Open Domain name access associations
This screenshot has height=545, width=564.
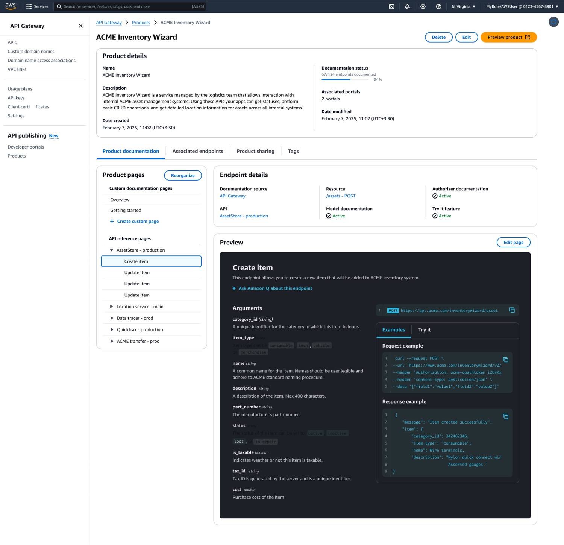[41, 61]
